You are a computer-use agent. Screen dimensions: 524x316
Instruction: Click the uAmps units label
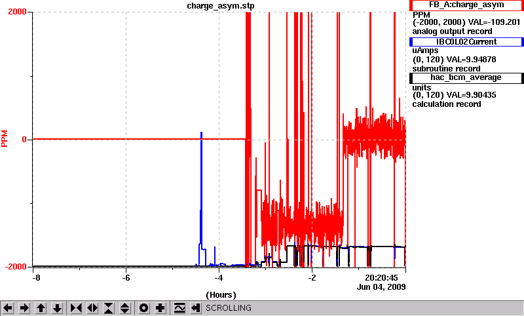(425, 51)
